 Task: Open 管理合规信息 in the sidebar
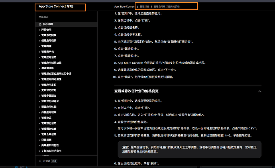pyautogui.click(x=49, y=135)
